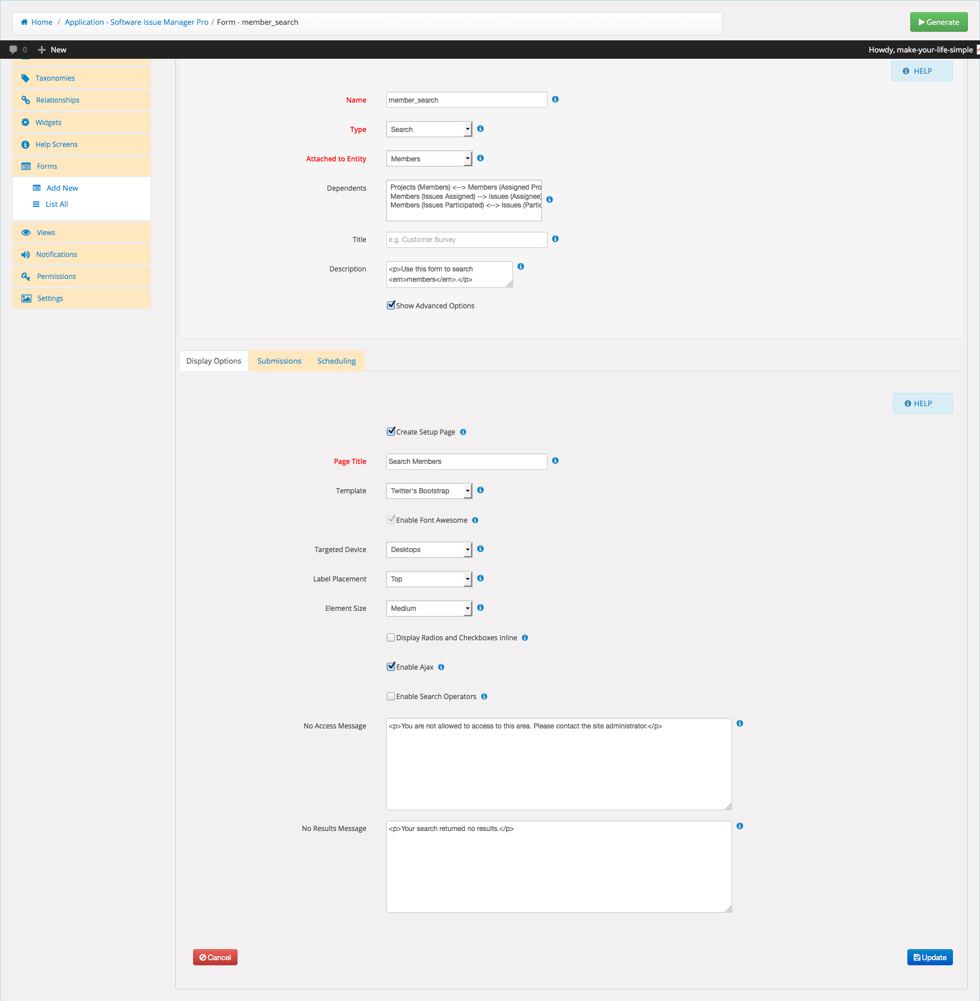Select the Views eye icon in sidebar

(26, 232)
